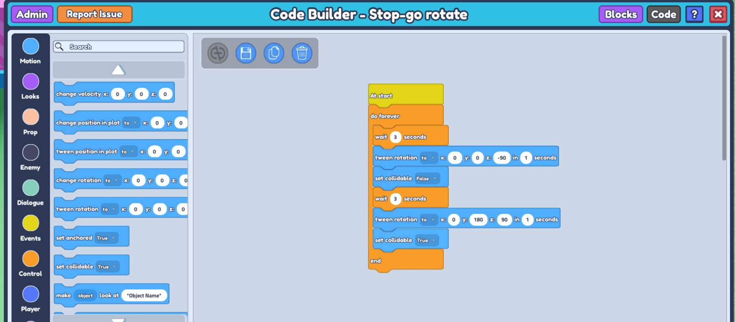735x322 pixels.
Task: Click the trash can delete icon
Action: click(302, 54)
